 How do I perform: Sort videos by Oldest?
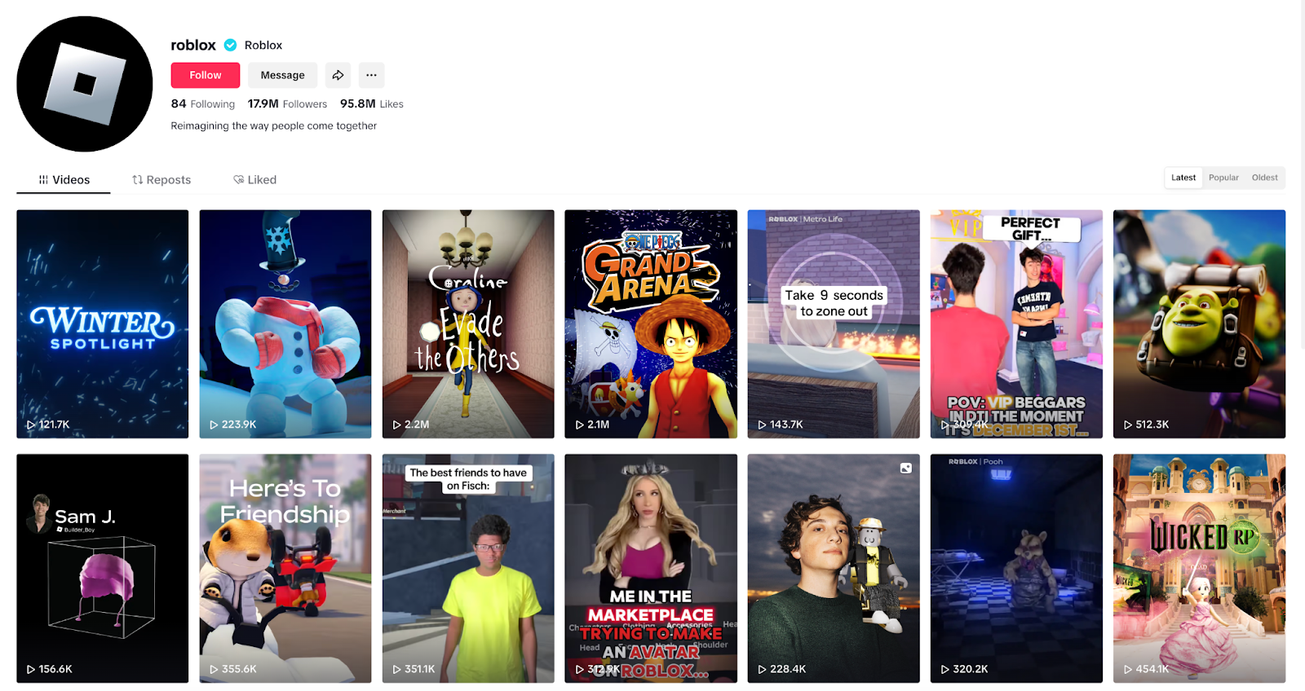[x=1265, y=178]
